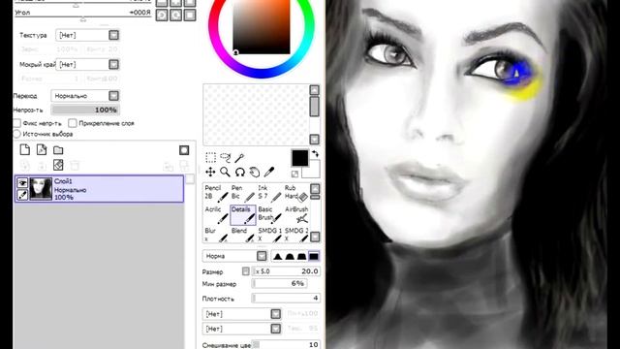Select the Слой1 layer thumbnail

point(41,189)
